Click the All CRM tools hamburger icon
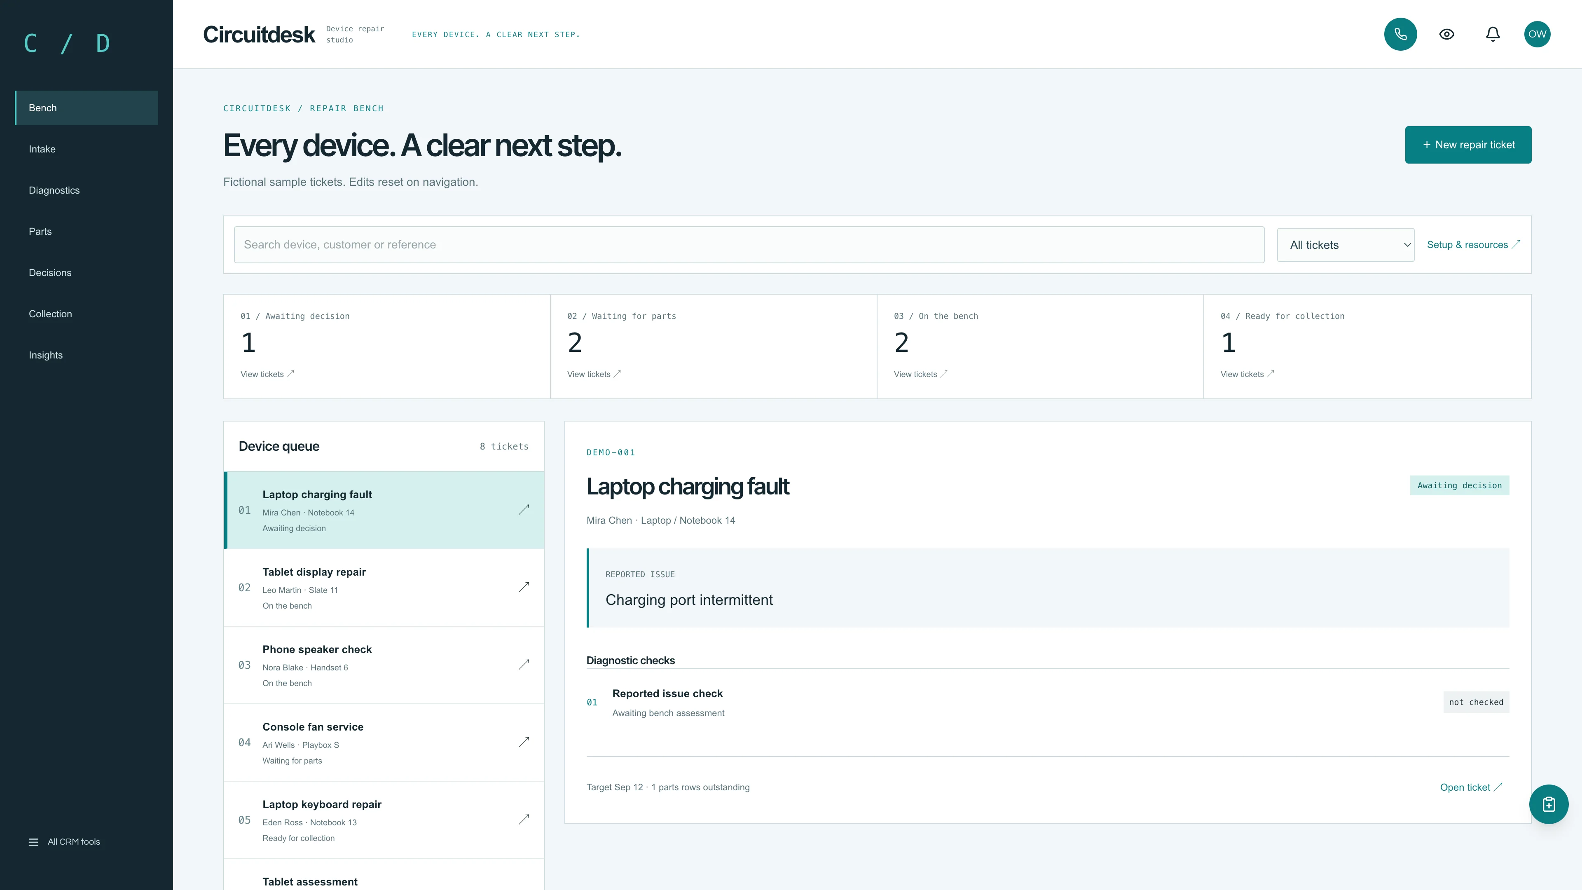 point(33,842)
